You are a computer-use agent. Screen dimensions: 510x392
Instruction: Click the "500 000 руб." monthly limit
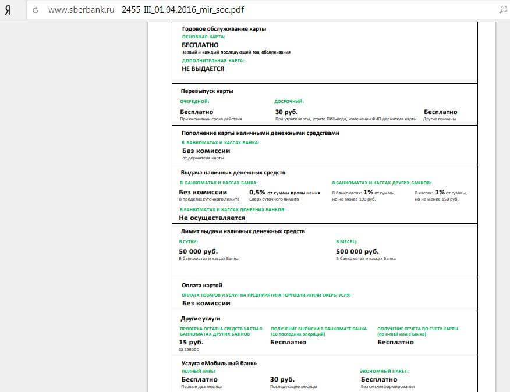[357, 251]
